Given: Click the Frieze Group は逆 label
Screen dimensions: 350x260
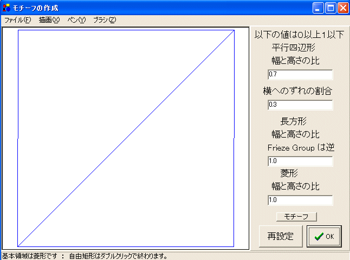Looking at the screenshot, I should click(301, 147).
